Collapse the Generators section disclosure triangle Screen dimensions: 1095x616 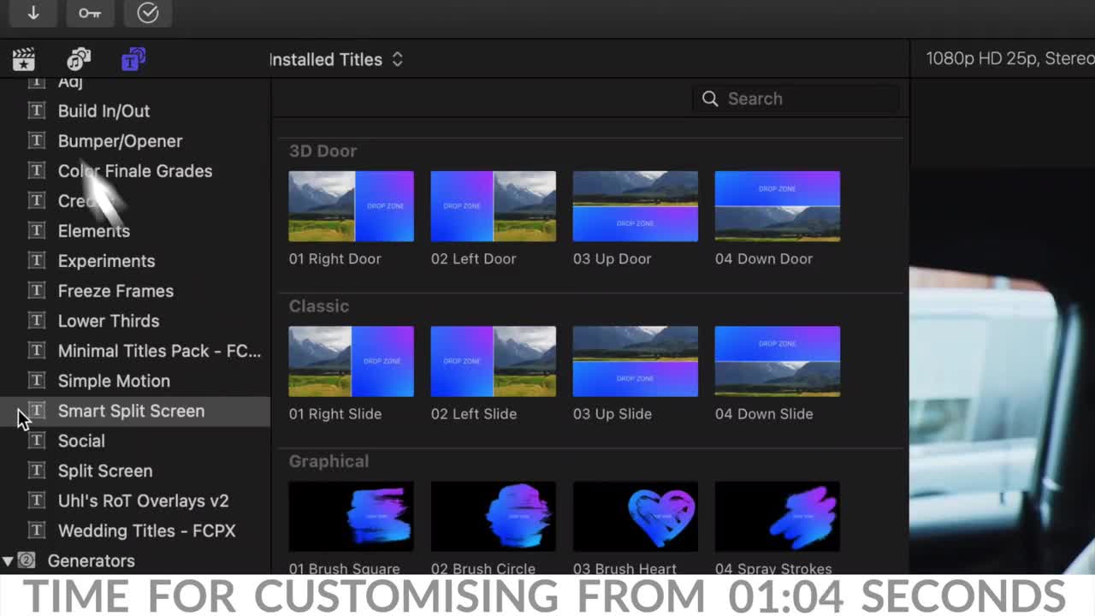click(9, 560)
